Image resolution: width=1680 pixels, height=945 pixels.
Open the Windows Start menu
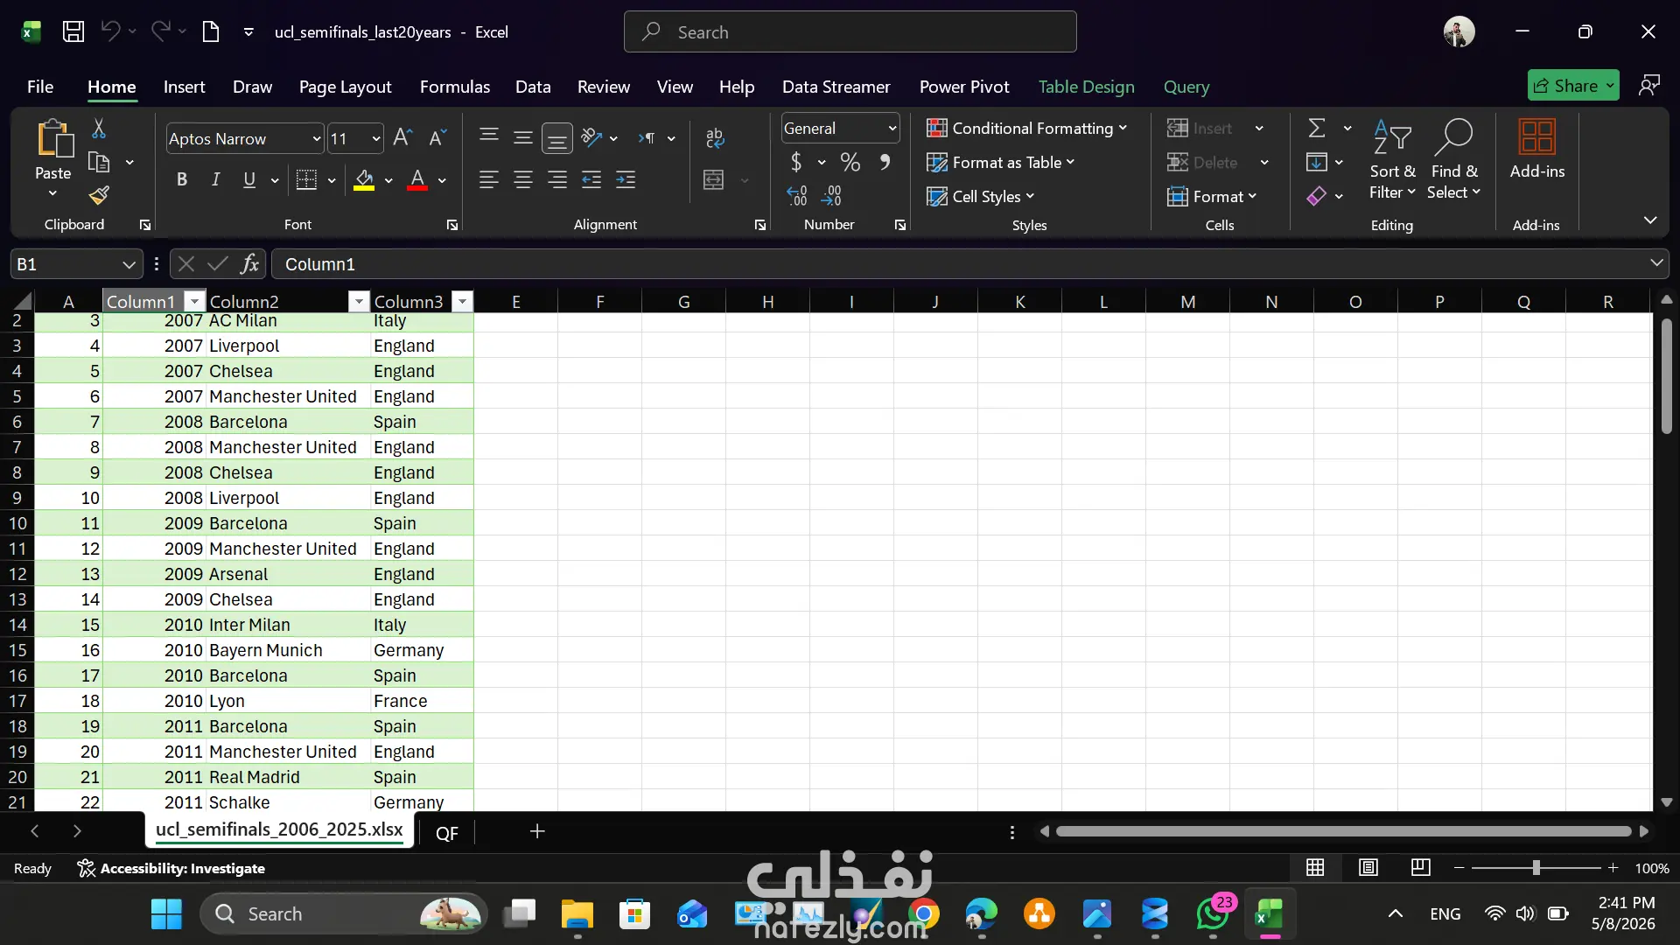(166, 914)
